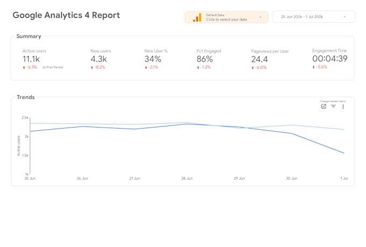Click the optional metrics chart icon in Trends
The width and height of the screenshot is (366, 247).
(x=323, y=107)
